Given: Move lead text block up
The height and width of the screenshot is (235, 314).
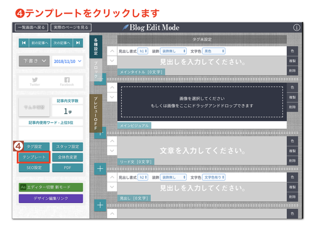Looking at the screenshot, I should coord(112,141).
